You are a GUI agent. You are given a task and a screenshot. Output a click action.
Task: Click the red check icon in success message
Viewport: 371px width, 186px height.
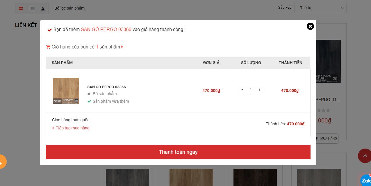click(x=50, y=30)
